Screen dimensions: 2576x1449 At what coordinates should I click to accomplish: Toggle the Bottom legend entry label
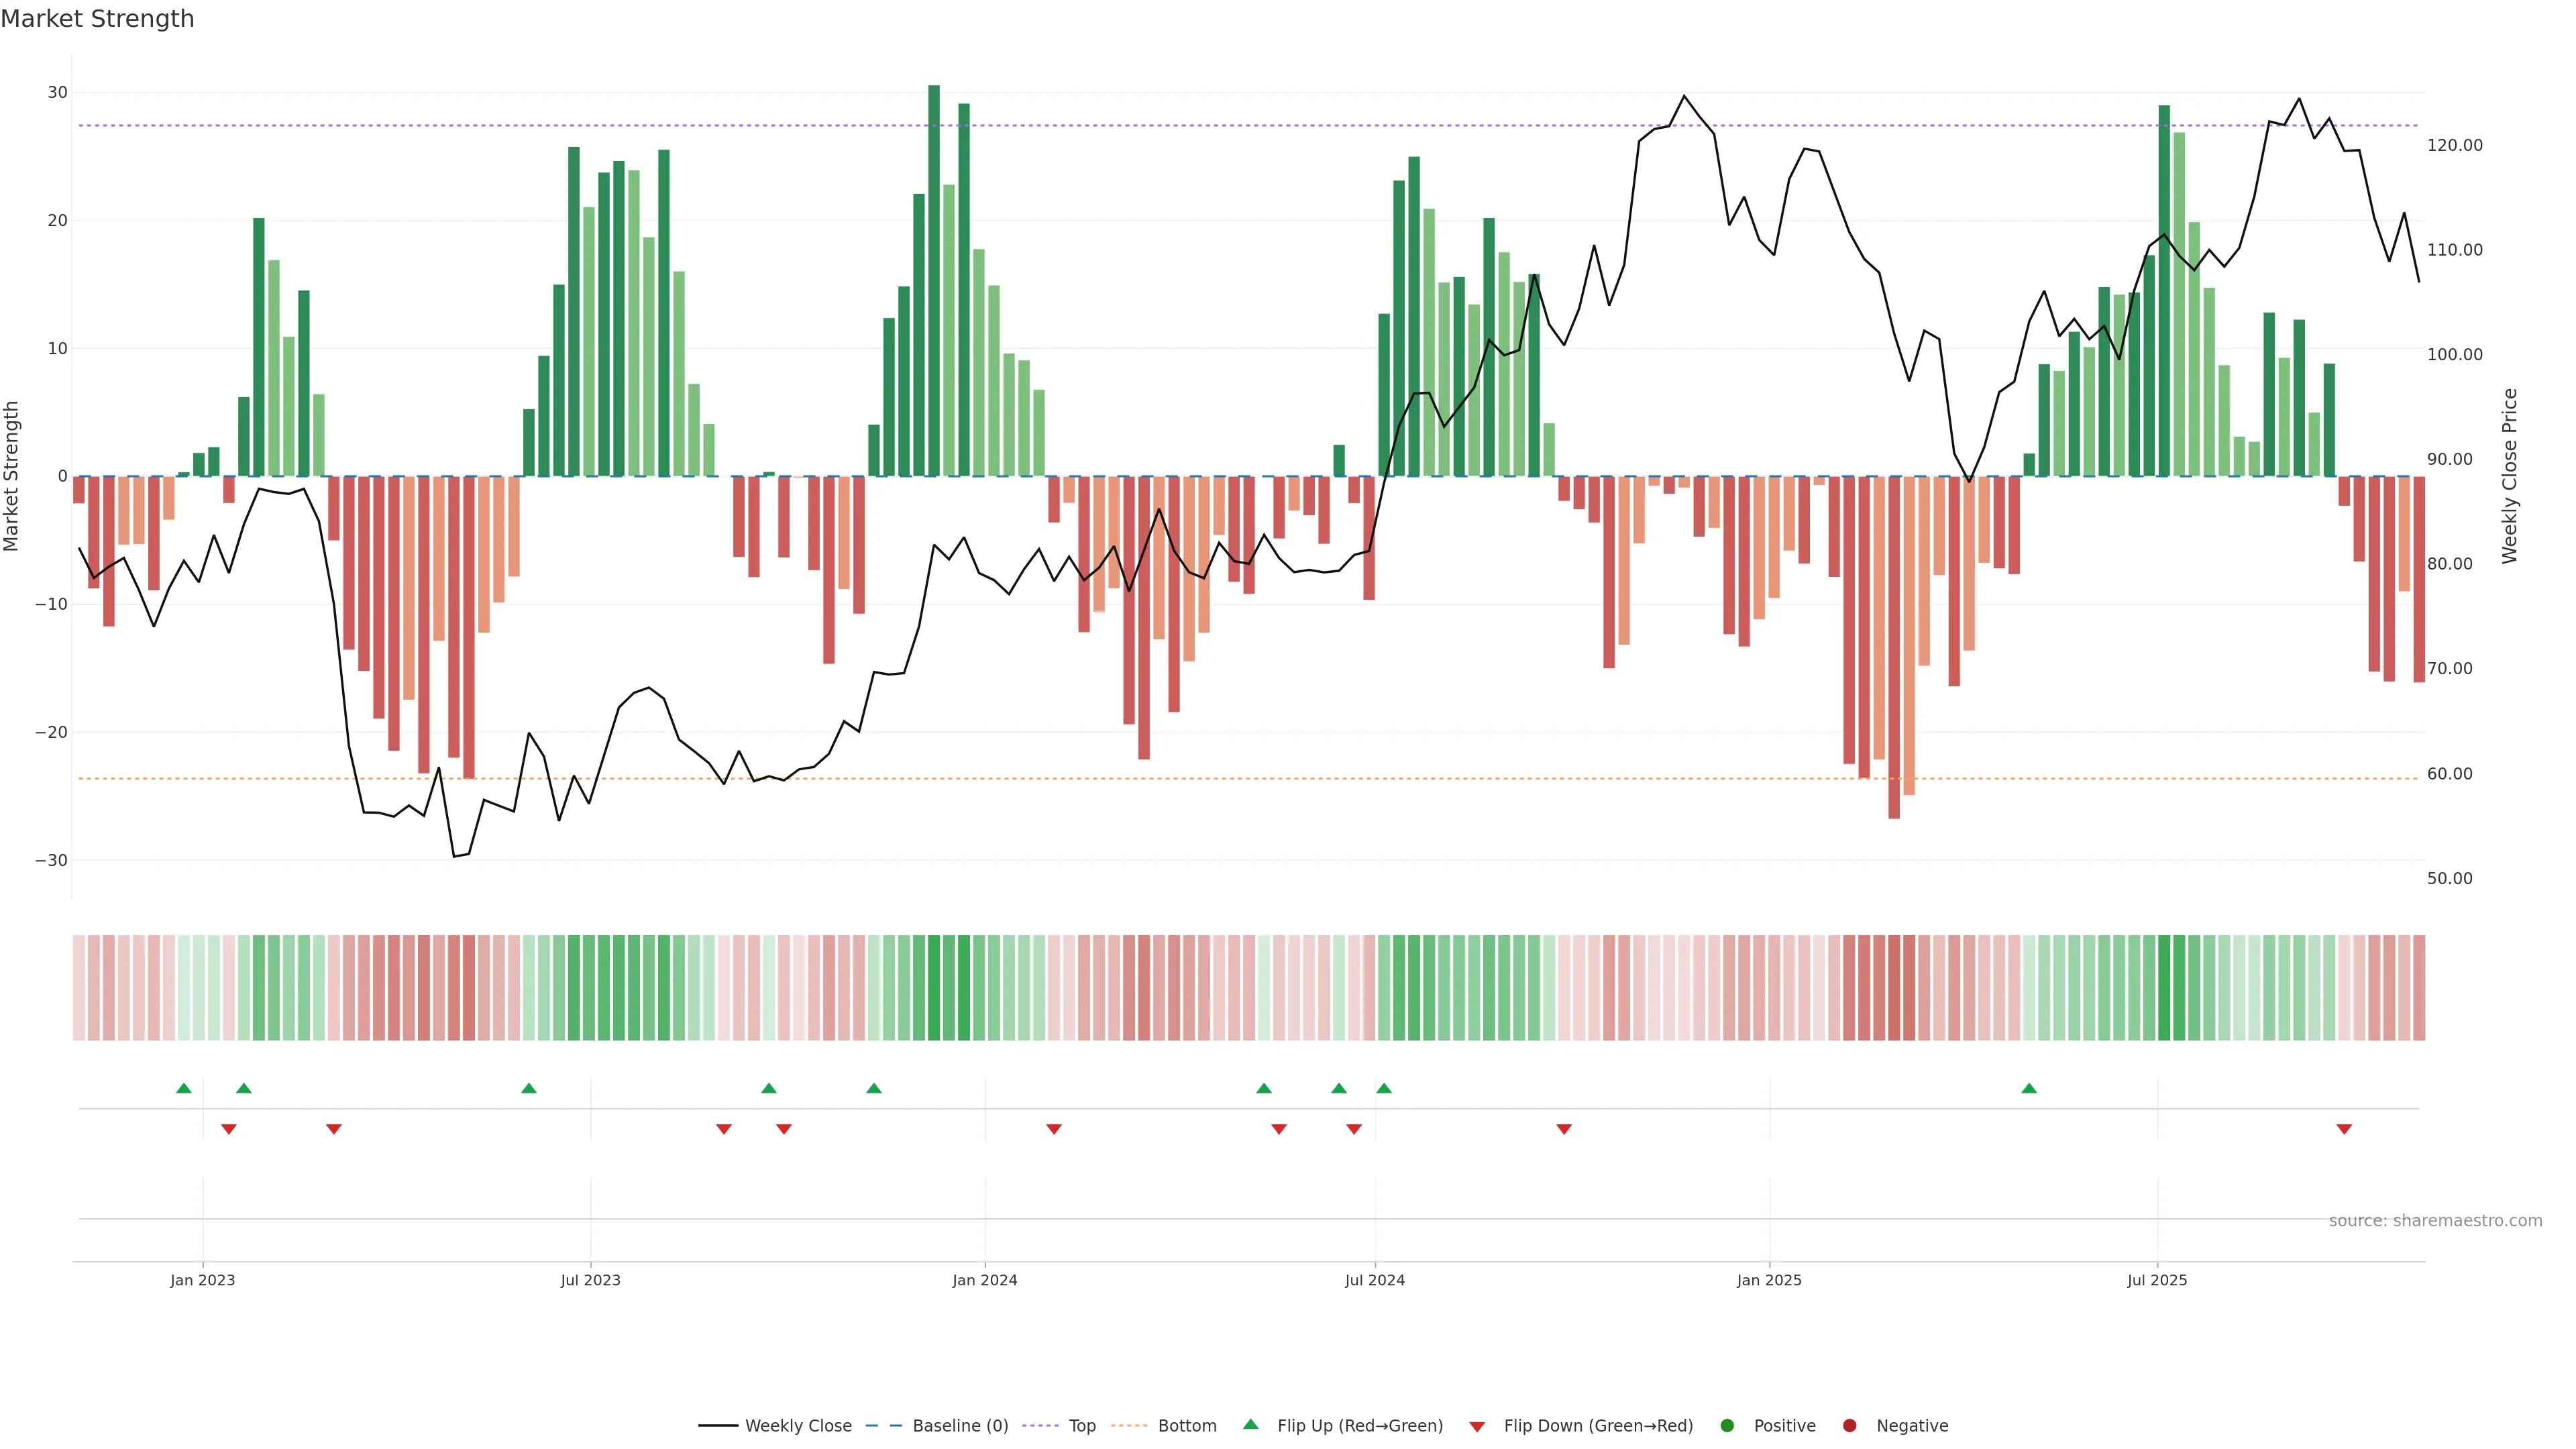[x=1187, y=1425]
